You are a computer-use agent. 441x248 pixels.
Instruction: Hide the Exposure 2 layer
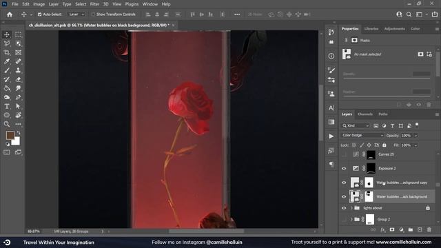click(x=344, y=168)
